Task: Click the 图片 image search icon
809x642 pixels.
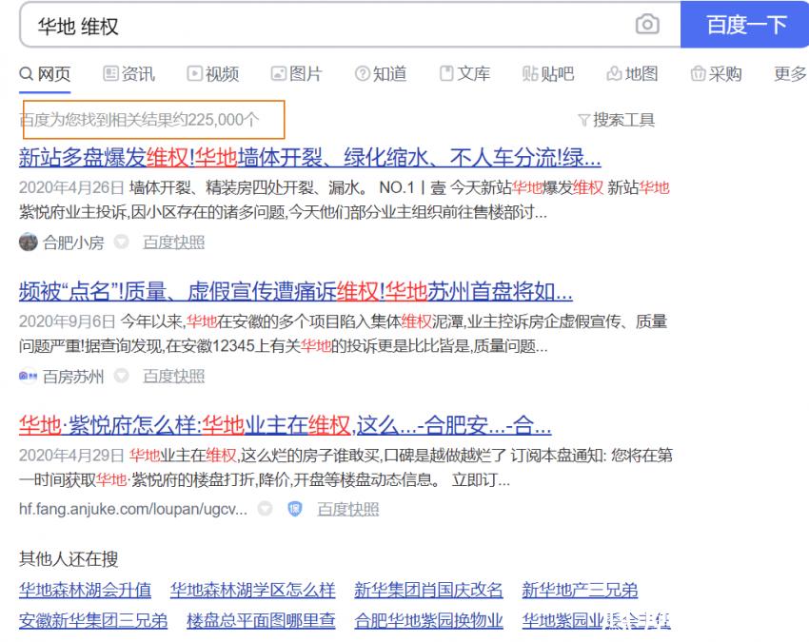Action: [x=277, y=73]
